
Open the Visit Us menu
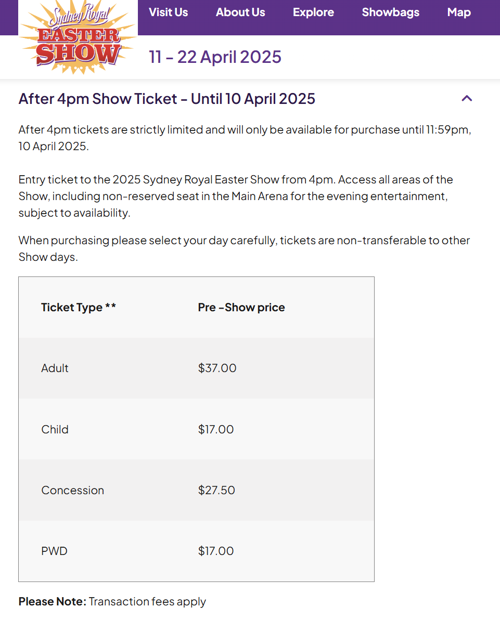168,12
